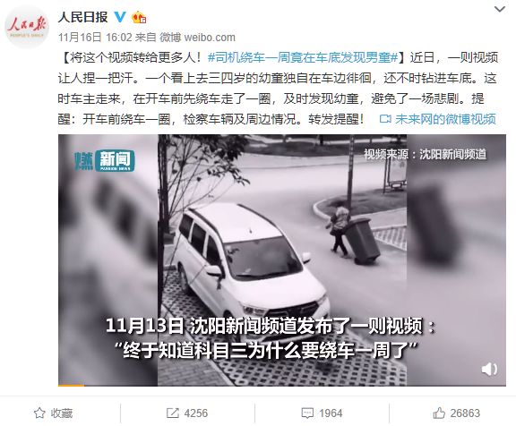Click the 收藏 collect button label

coord(62,413)
